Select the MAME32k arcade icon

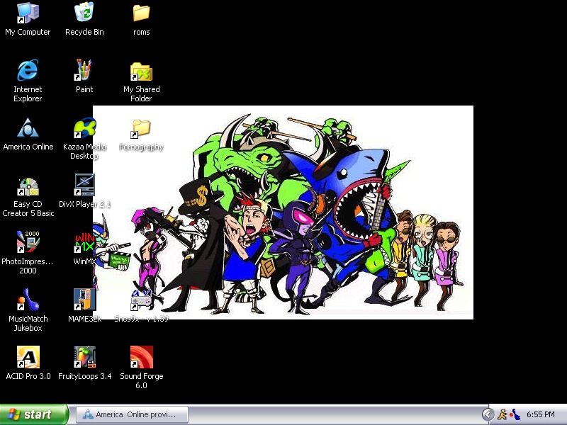[84, 299]
